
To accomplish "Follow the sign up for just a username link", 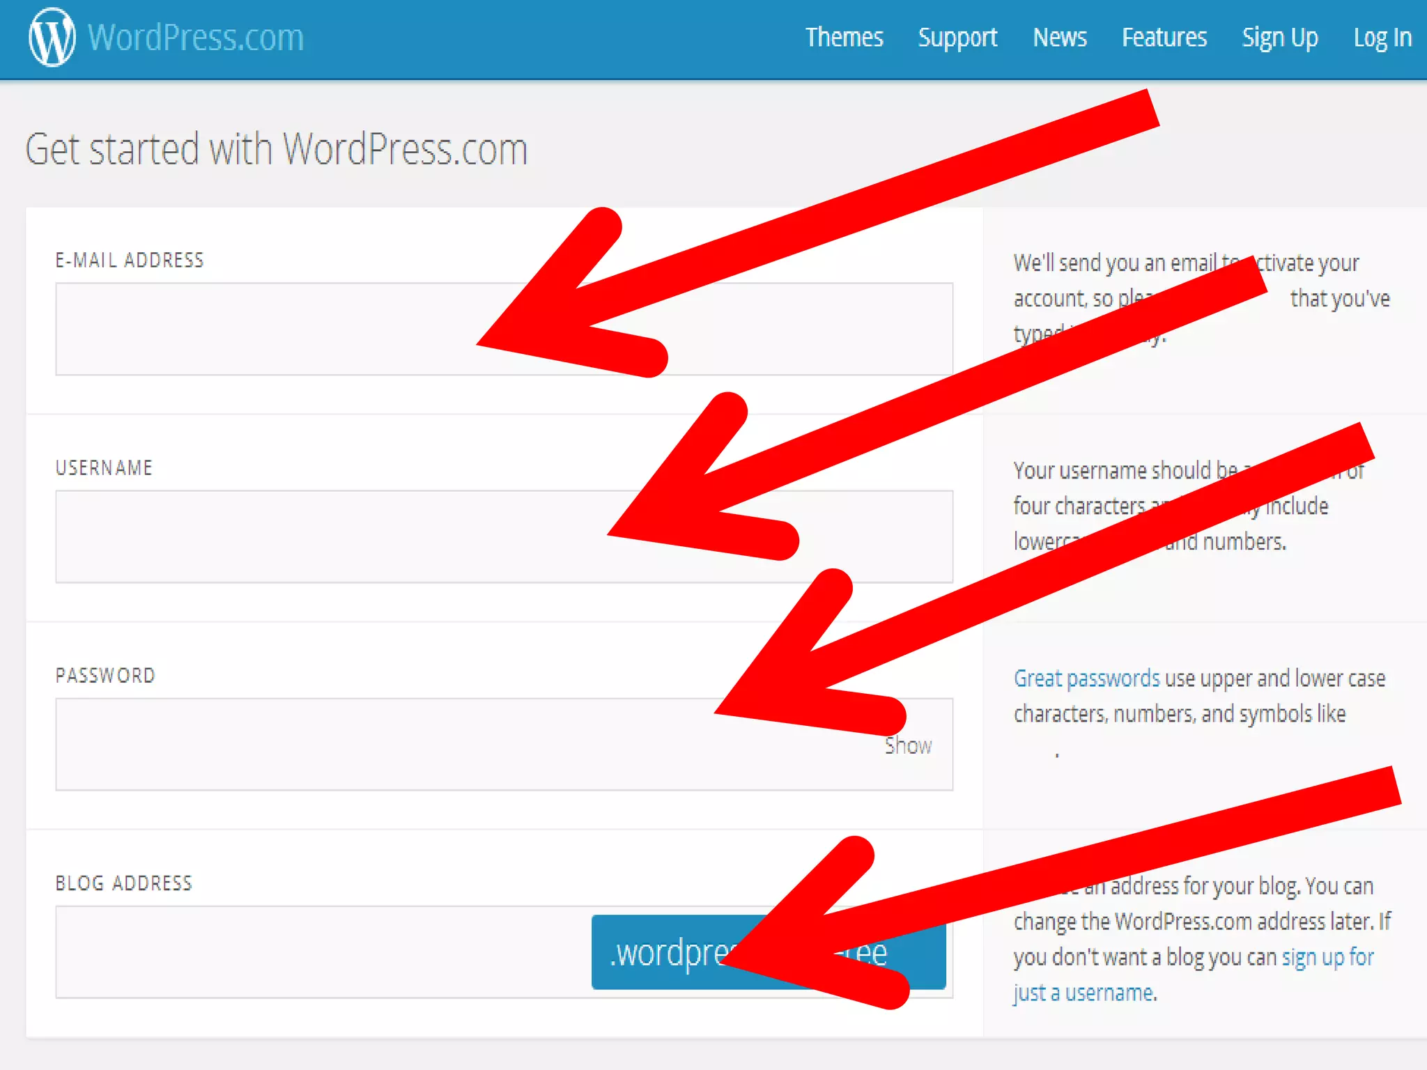I will (x=1327, y=957).
